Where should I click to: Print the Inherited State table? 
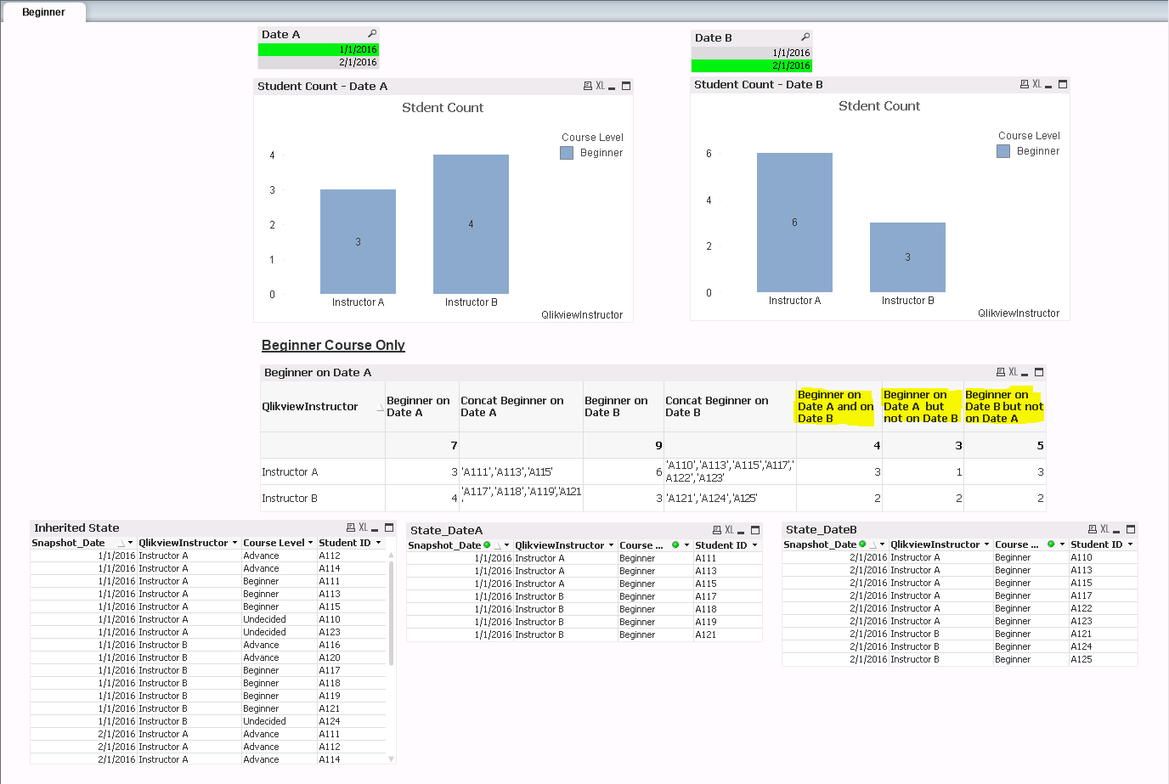tap(350, 527)
